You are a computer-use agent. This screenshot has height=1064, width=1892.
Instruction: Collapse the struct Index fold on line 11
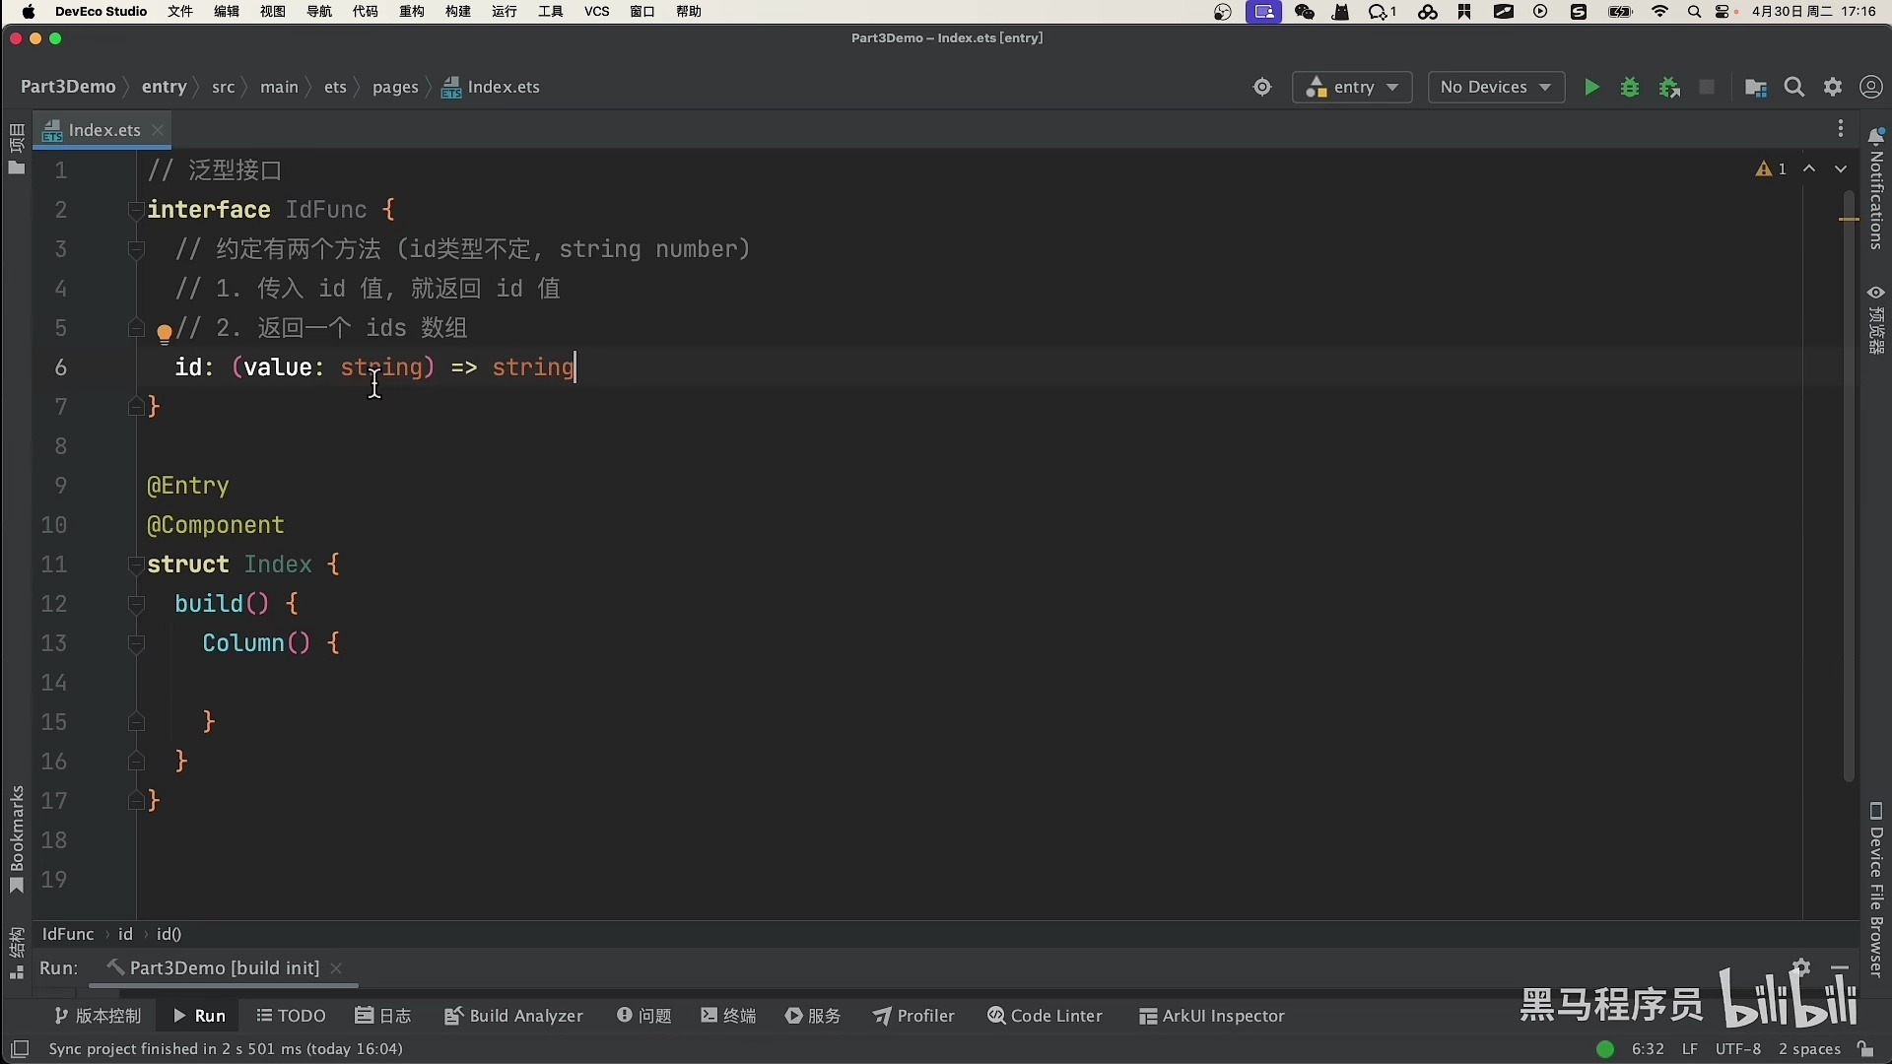tap(137, 565)
